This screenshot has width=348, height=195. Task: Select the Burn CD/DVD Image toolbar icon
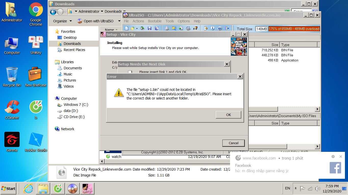pyautogui.click(x=195, y=28)
